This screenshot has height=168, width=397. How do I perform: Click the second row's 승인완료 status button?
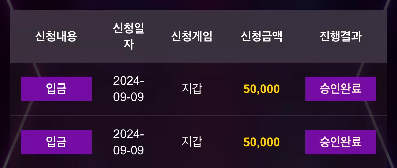[x=340, y=142]
